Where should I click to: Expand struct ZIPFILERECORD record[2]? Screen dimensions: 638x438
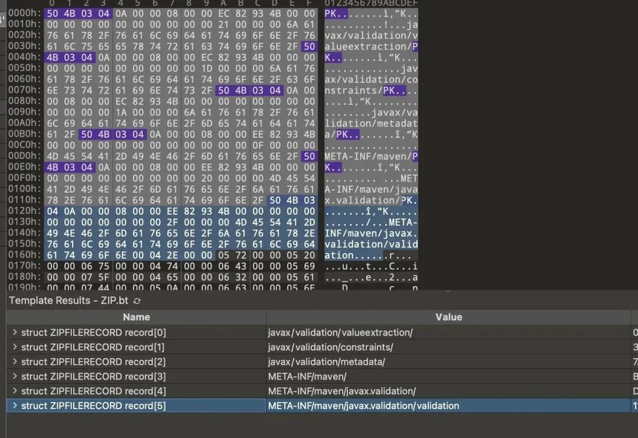point(15,362)
